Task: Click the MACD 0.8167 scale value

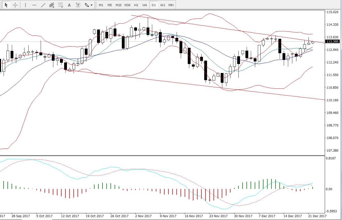Action: click(331, 158)
